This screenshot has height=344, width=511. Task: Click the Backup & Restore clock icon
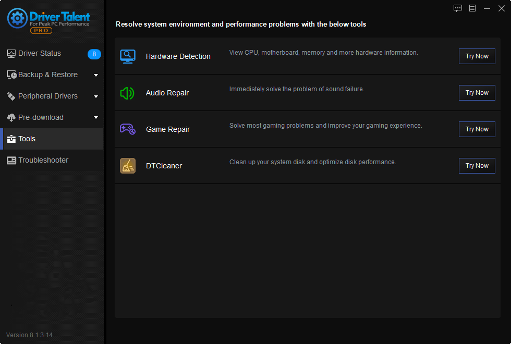11,75
